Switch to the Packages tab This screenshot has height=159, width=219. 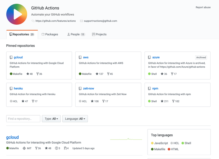pos(50,34)
